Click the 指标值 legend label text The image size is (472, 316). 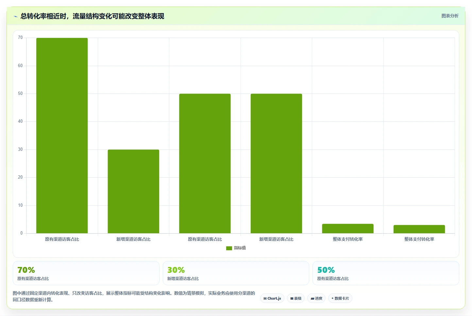(240, 248)
